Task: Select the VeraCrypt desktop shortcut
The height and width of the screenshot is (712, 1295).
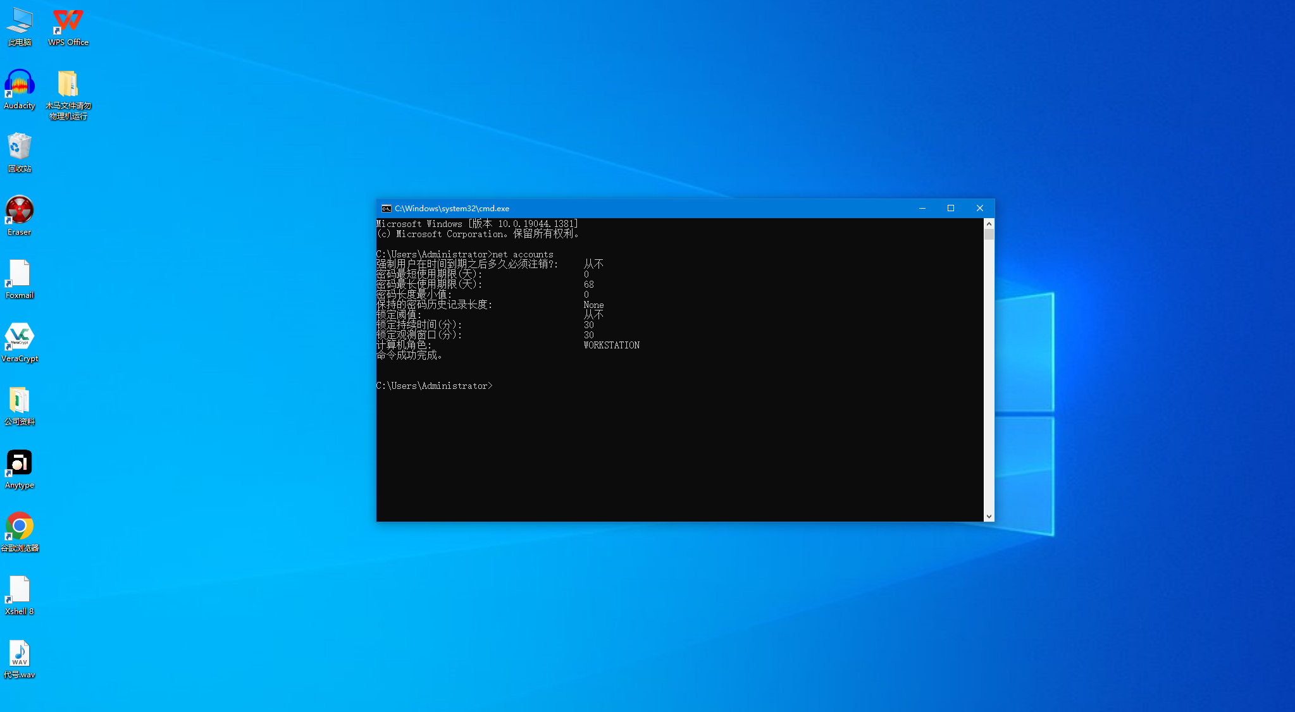Action: 19,342
